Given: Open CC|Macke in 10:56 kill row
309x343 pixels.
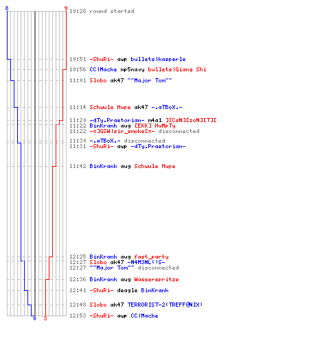Looking at the screenshot, I should [x=103, y=69].
